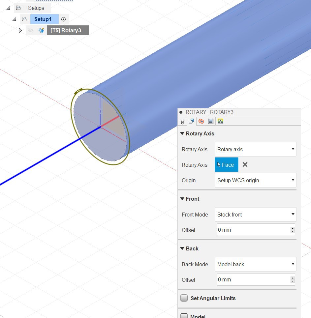Increase the Front Offset value

293,228
